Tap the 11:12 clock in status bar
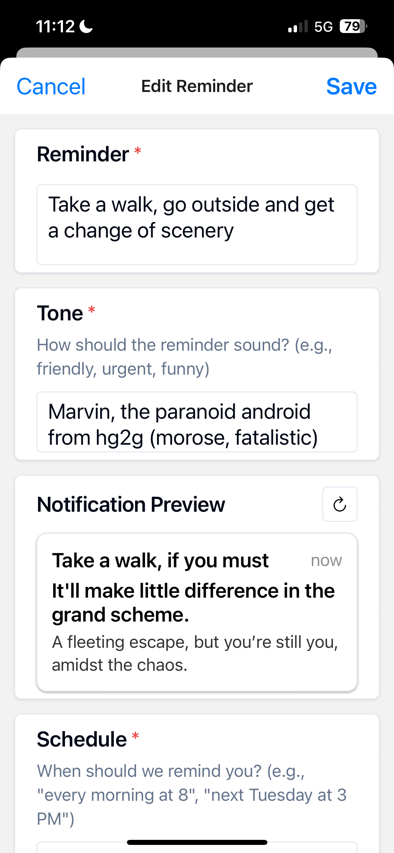This screenshot has width=394, height=853. (x=55, y=26)
